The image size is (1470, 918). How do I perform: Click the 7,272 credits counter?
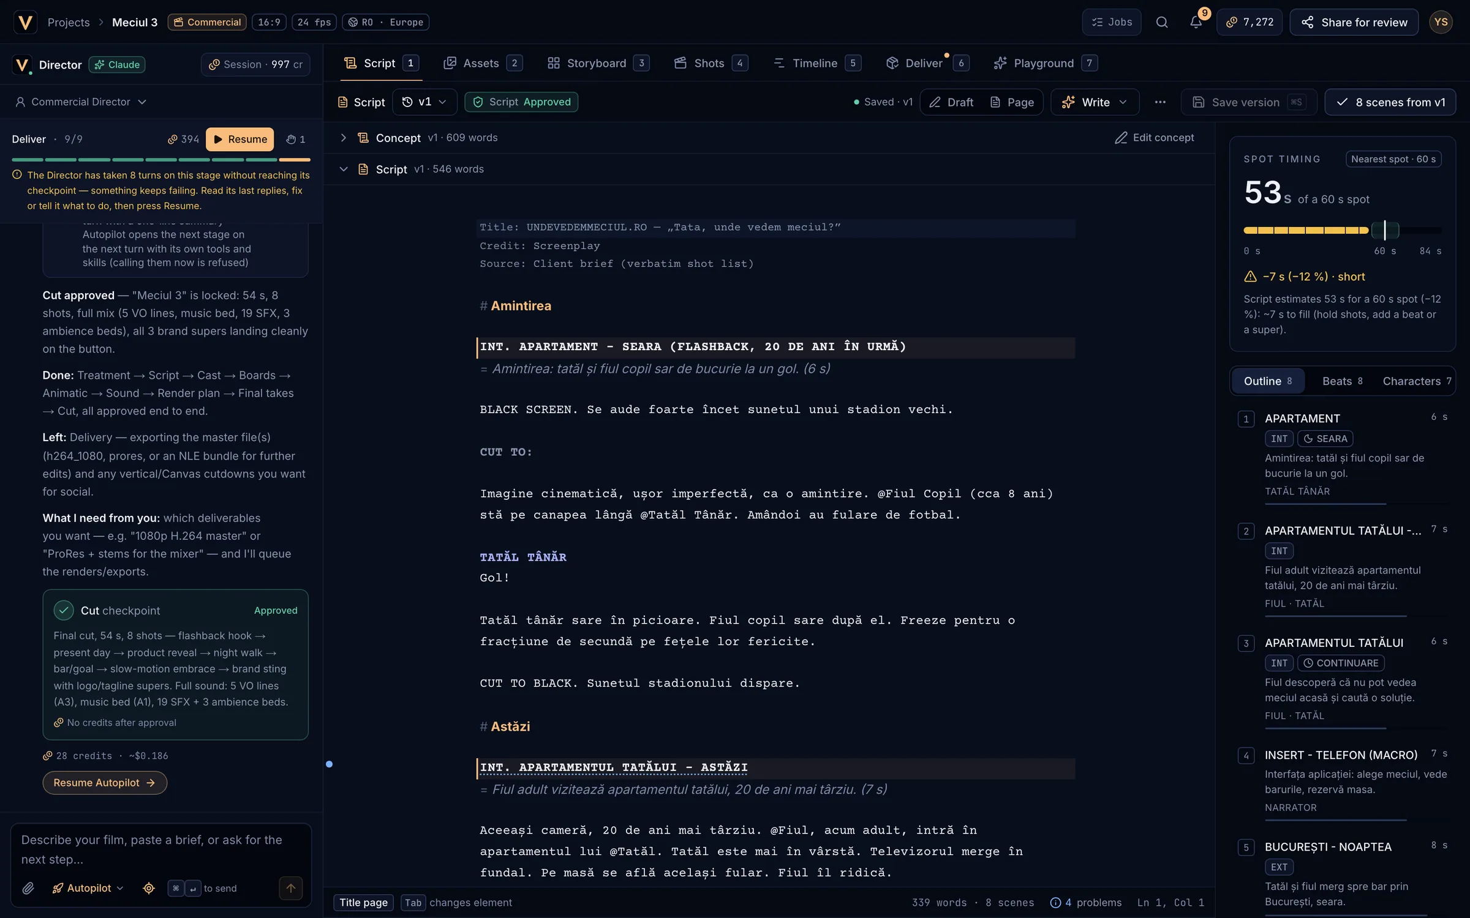pyautogui.click(x=1249, y=22)
